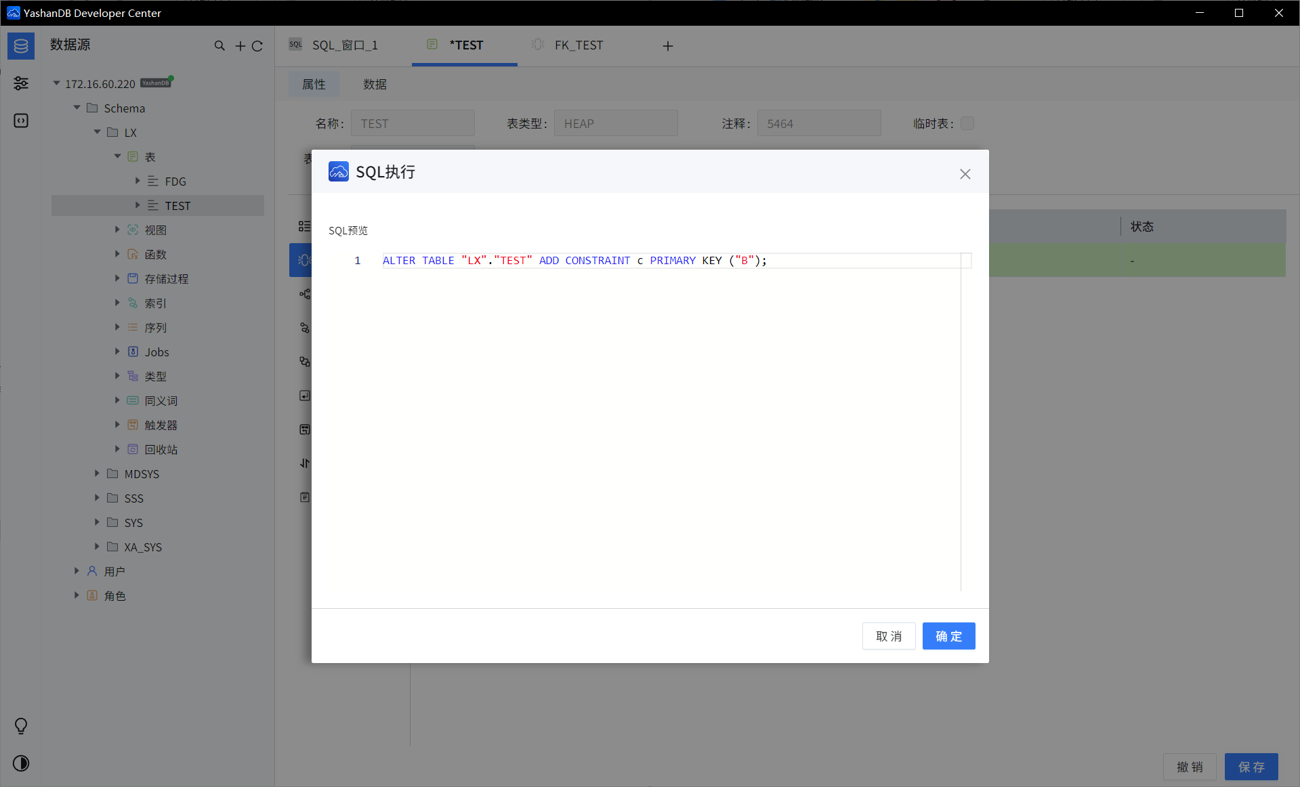Click the lightbulb tips icon
The height and width of the screenshot is (787, 1300).
click(x=21, y=725)
